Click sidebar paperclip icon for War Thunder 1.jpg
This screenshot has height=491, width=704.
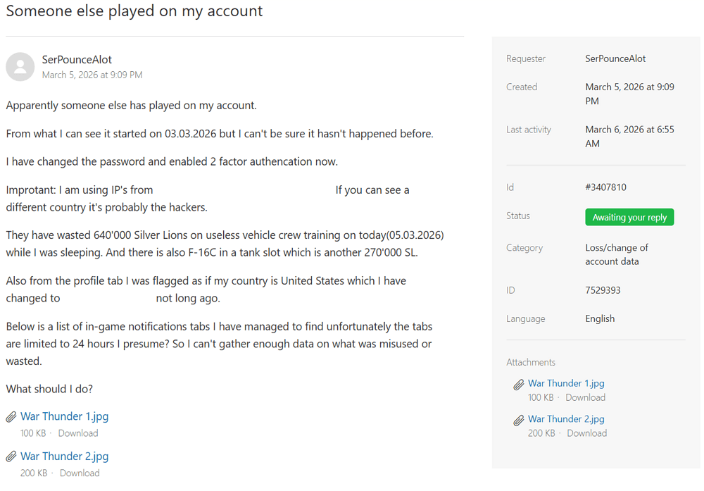[519, 384]
